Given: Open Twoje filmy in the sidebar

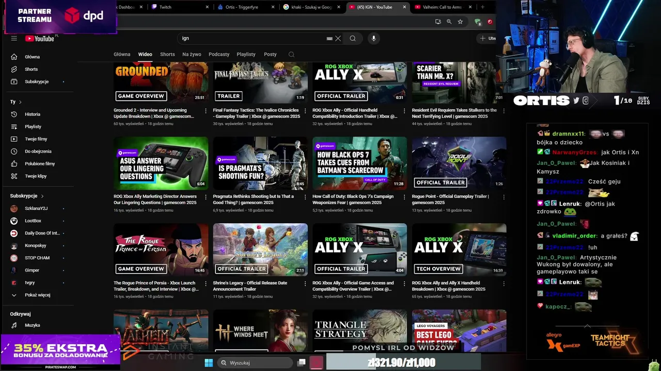Looking at the screenshot, I should [x=36, y=139].
